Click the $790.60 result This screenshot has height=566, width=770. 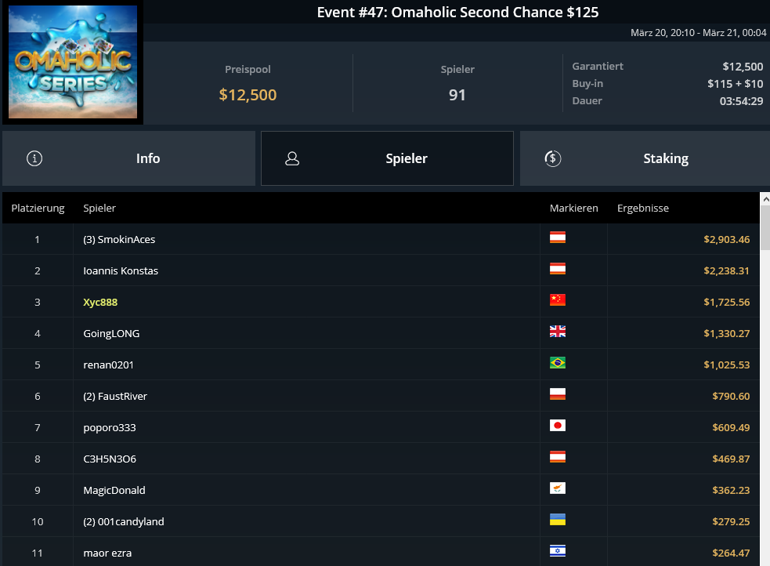(731, 396)
